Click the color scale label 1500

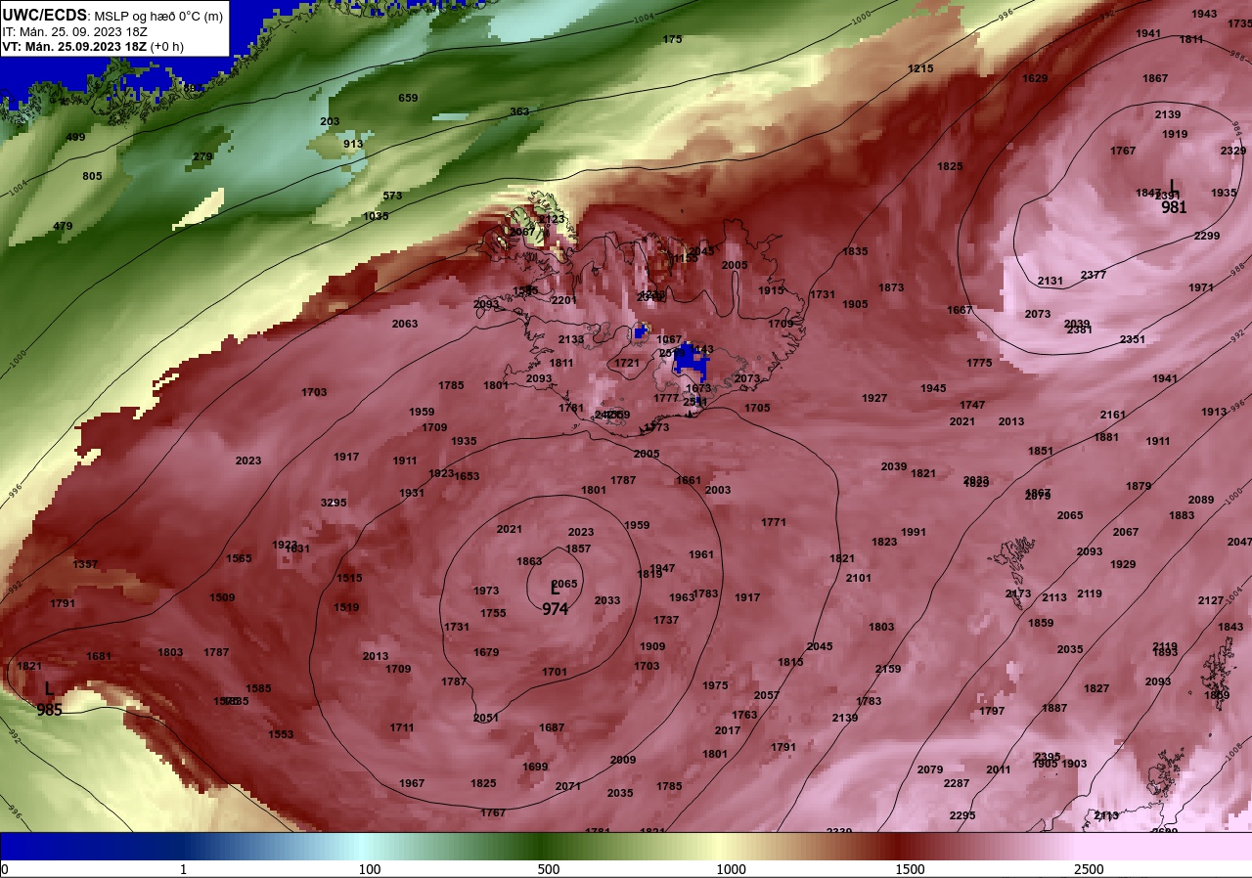click(x=910, y=869)
